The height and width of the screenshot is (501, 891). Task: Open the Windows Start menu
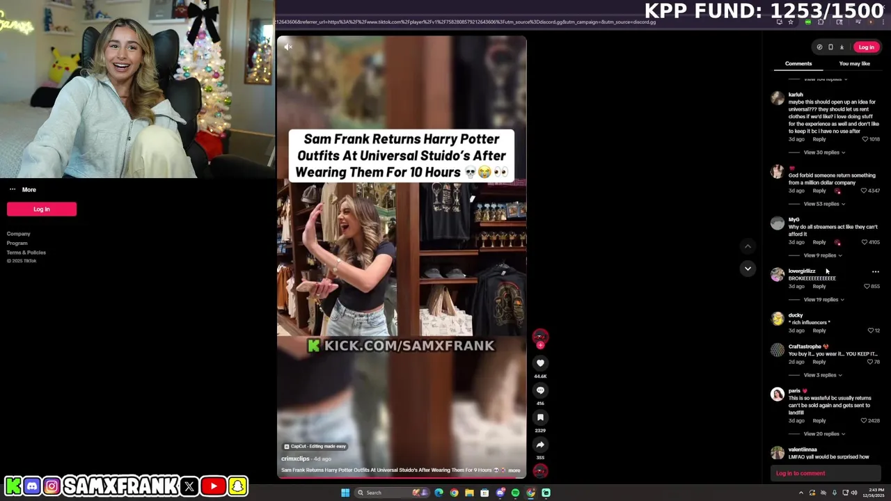345,493
